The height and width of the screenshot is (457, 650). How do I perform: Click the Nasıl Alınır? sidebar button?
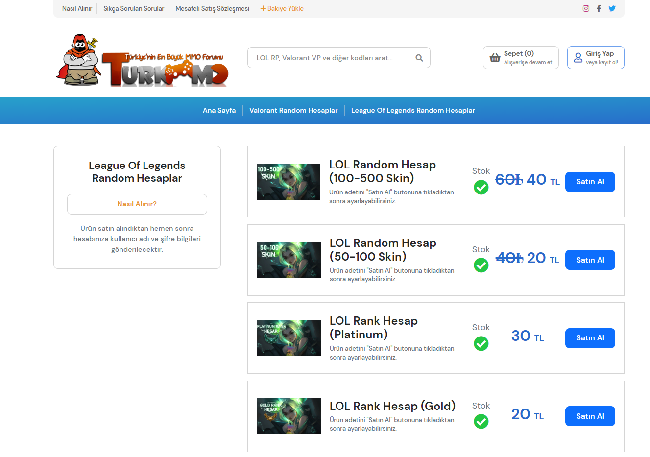coord(137,204)
